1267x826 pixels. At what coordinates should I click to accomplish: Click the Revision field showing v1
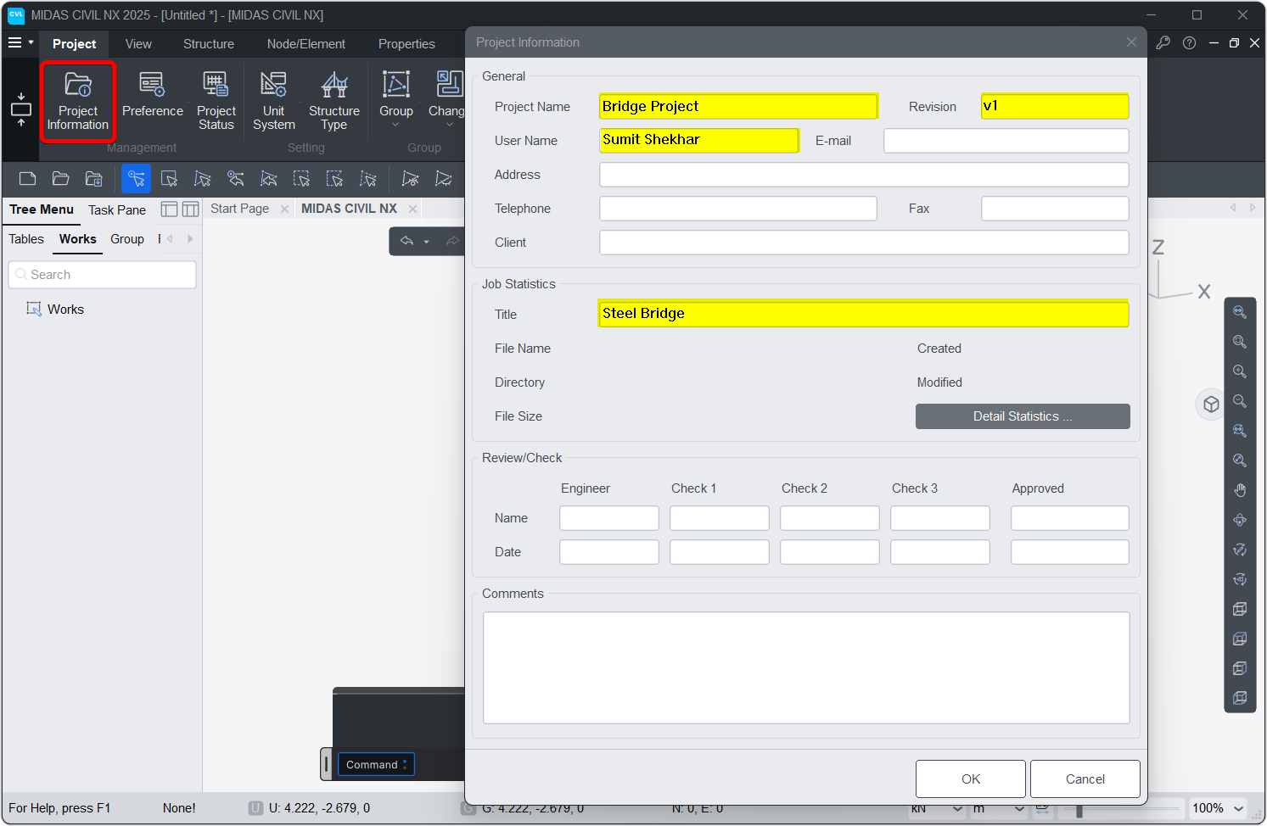point(1055,106)
